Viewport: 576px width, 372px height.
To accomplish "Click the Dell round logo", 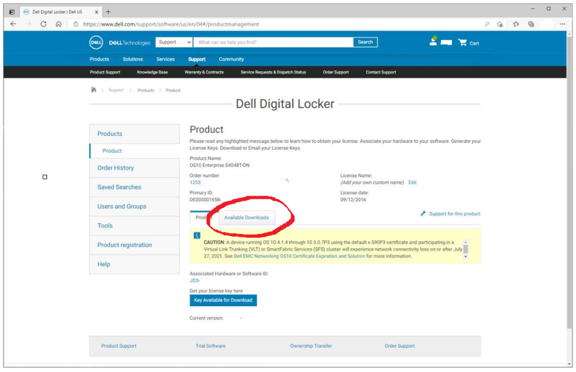I will pyautogui.click(x=97, y=42).
